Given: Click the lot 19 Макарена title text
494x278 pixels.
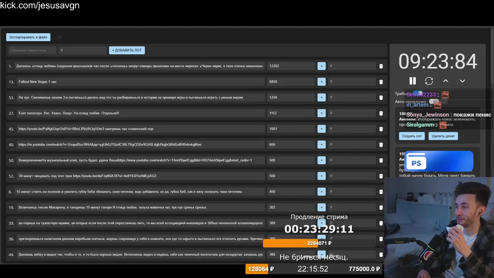Looking at the screenshot, I should point(113,207).
